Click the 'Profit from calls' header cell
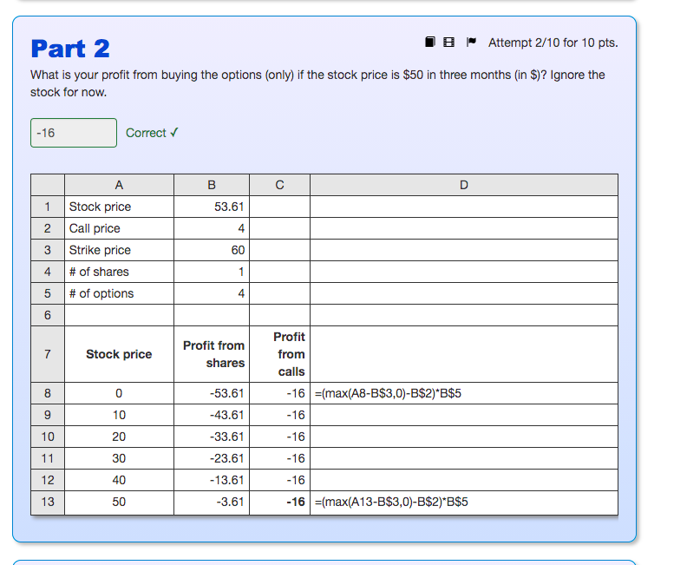The height and width of the screenshot is (565, 700). [x=279, y=354]
